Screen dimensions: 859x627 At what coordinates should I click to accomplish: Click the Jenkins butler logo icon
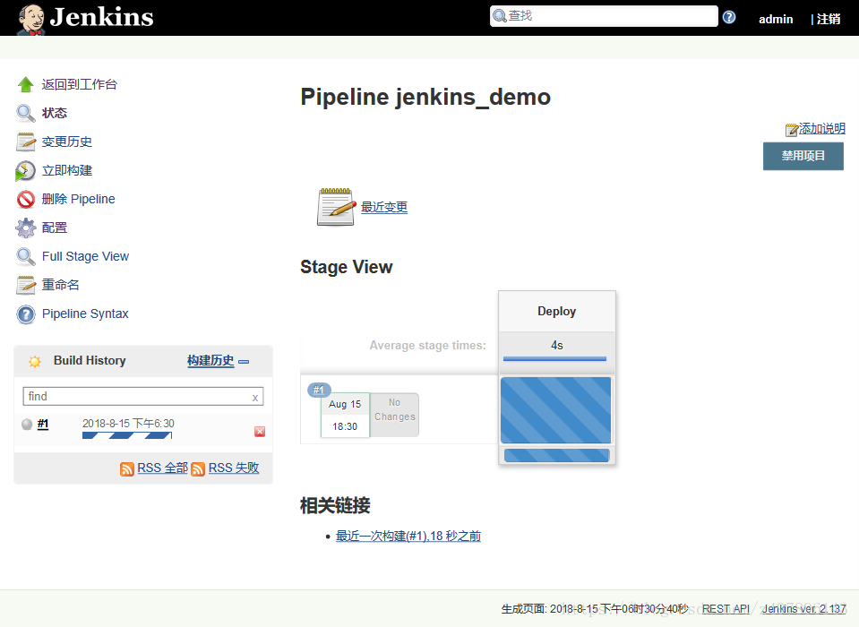point(30,19)
